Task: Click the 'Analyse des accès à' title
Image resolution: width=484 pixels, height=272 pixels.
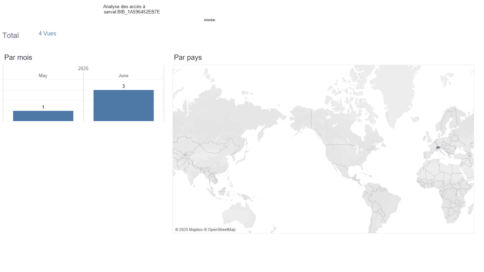Action: pos(124,6)
